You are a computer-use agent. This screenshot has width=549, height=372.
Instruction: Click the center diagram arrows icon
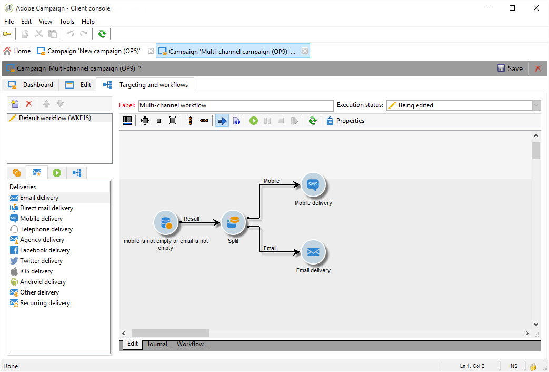click(x=145, y=121)
